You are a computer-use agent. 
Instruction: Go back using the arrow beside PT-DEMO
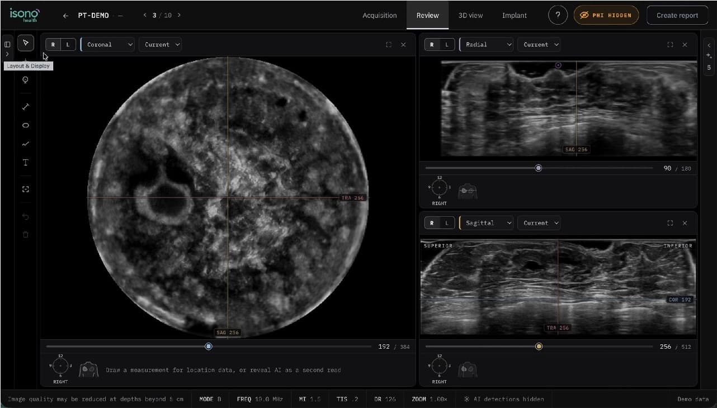point(65,16)
